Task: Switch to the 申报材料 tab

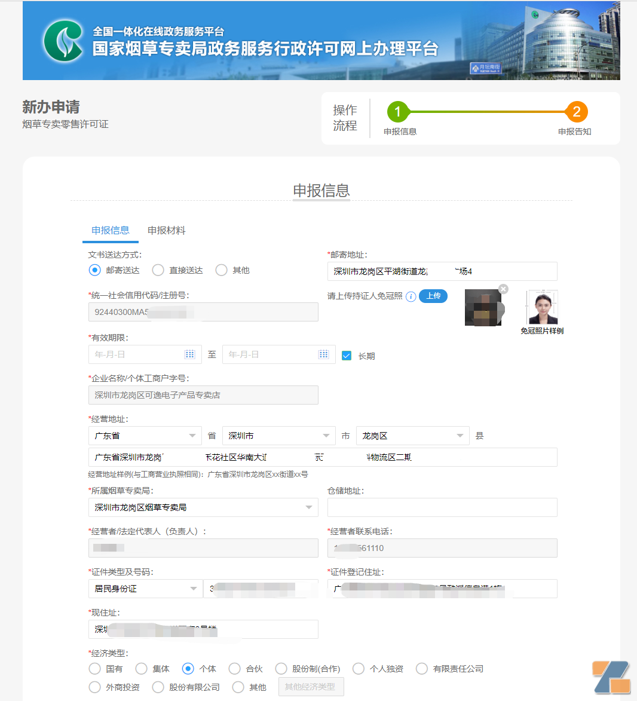Action: click(x=167, y=230)
